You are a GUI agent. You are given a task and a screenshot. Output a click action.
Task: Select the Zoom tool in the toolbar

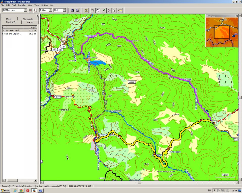tap(93, 10)
